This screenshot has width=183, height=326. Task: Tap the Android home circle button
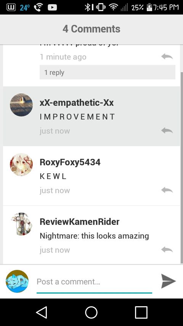(x=91, y=312)
